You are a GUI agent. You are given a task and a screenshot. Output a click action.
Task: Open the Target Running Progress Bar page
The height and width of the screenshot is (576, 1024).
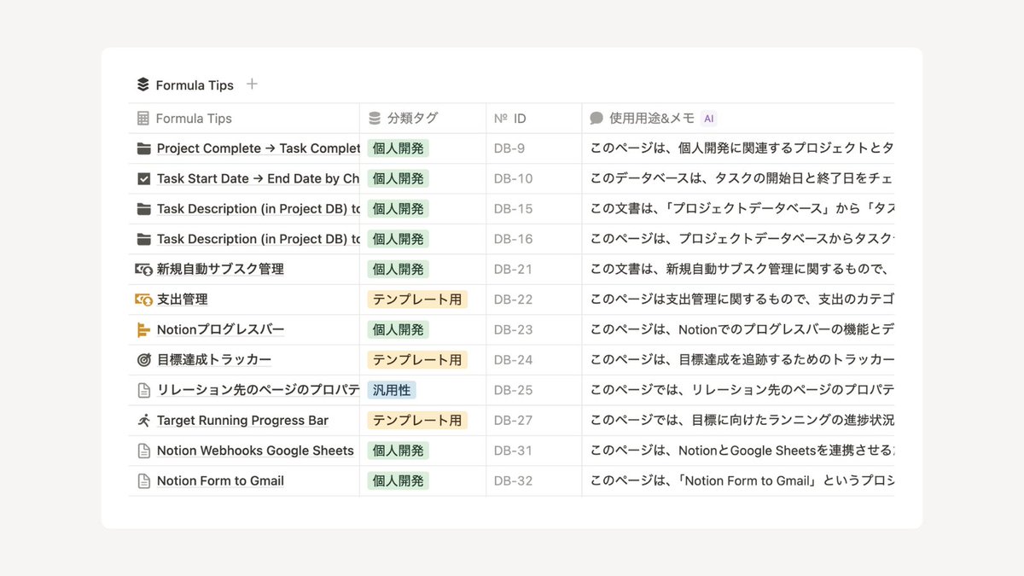click(242, 421)
